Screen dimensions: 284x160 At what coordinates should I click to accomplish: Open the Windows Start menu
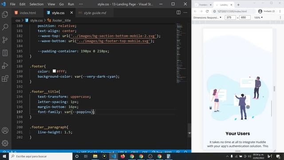[4, 156]
